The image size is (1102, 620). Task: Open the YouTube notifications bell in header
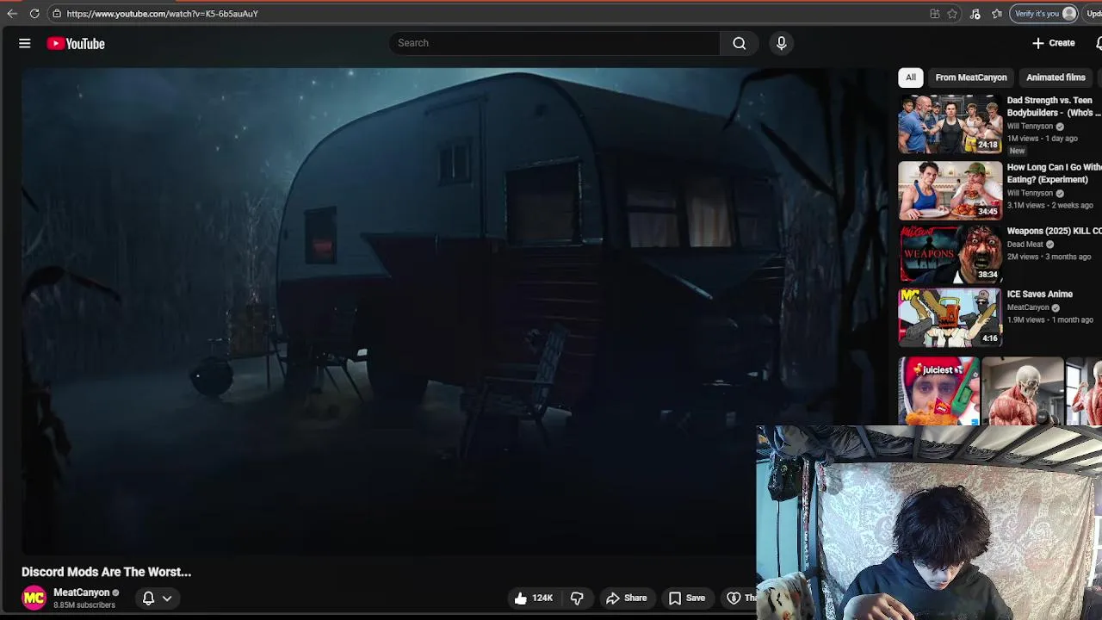(x=1099, y=43)
